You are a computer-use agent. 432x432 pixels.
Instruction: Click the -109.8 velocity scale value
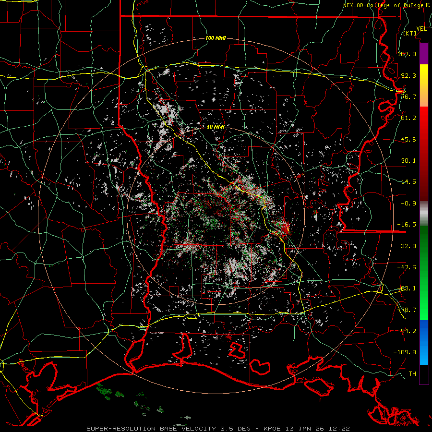pos(405,352)
